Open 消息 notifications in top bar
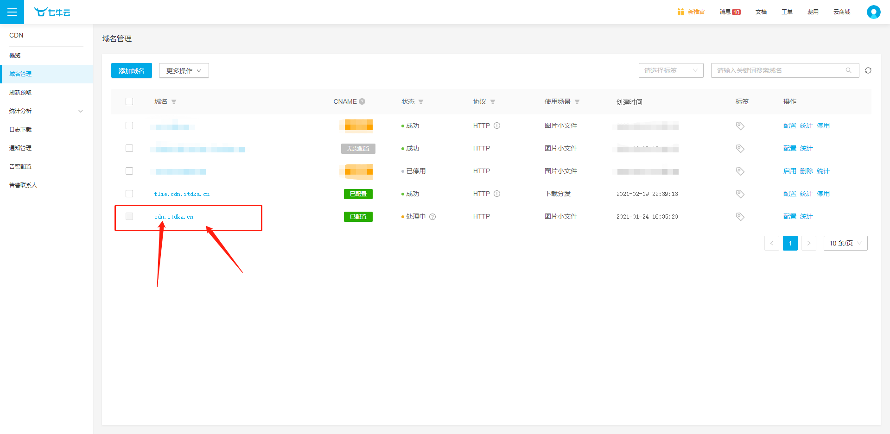Screen dimensions: 890x434 (730, 12)
